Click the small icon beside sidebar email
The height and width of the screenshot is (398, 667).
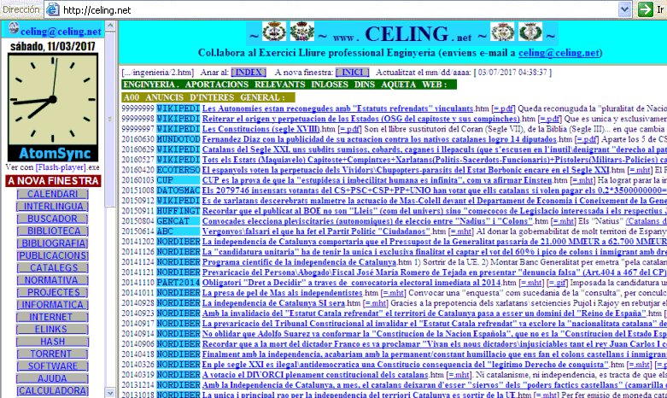tap(14, 28)
